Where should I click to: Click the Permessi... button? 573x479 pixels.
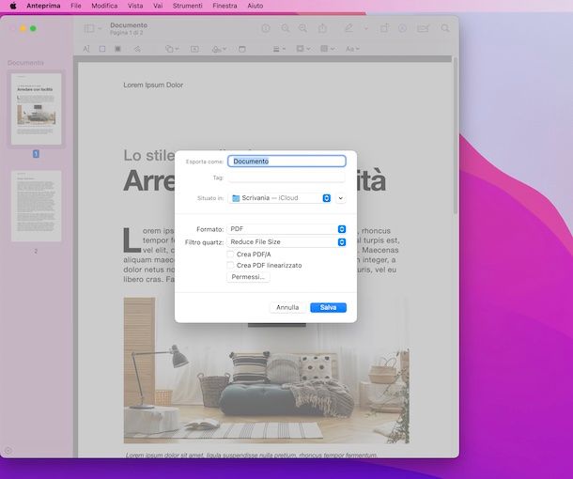(x=248, y=277)
